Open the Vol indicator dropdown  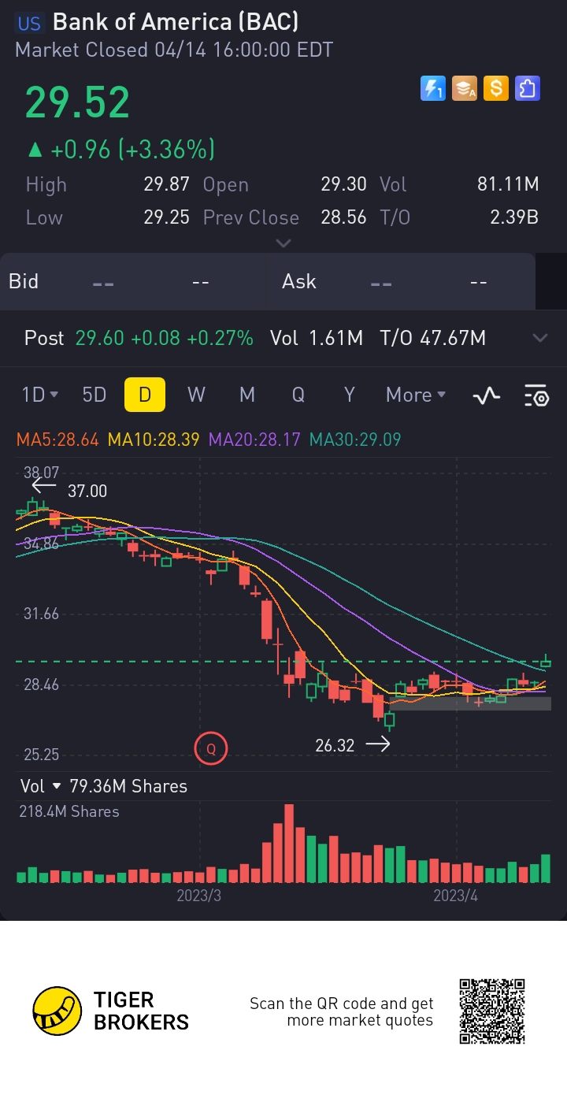pyautogui.click(x=41, y=786)
